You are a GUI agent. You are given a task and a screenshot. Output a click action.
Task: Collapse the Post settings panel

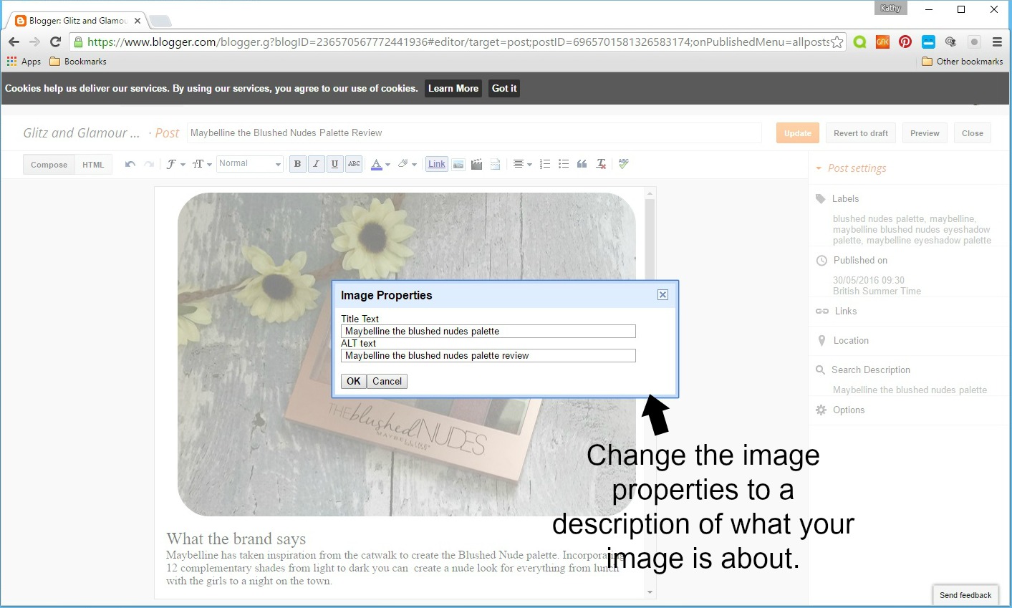point(819,168)
